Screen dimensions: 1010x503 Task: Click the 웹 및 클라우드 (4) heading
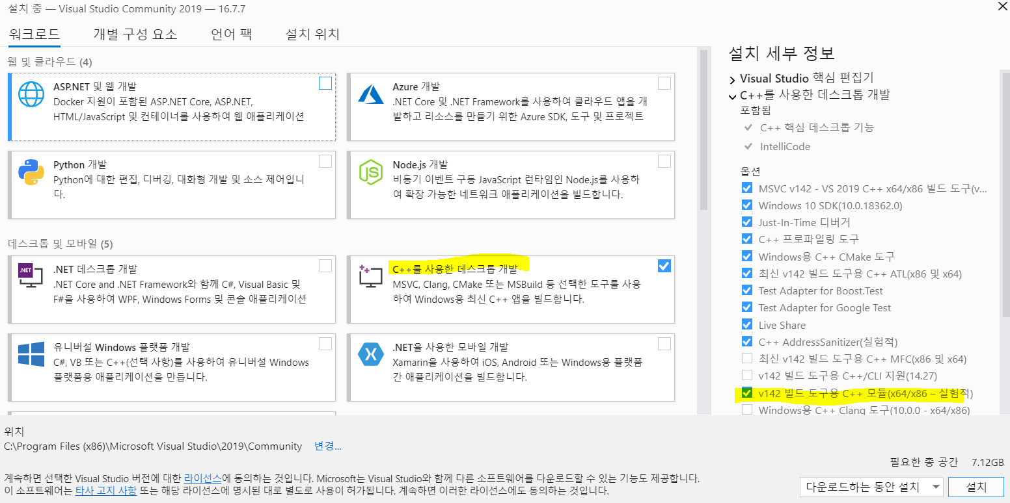pyautogui.click(x=50, y=62)
